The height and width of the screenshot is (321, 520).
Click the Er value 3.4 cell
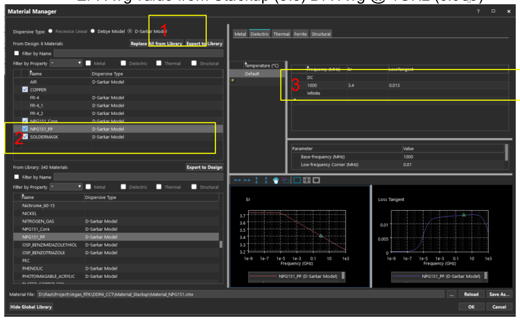click(367, 85)
